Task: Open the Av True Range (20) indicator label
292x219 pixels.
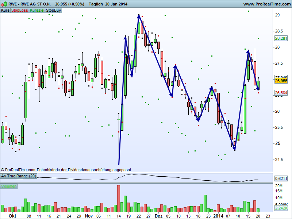Action: coord(19,176)
